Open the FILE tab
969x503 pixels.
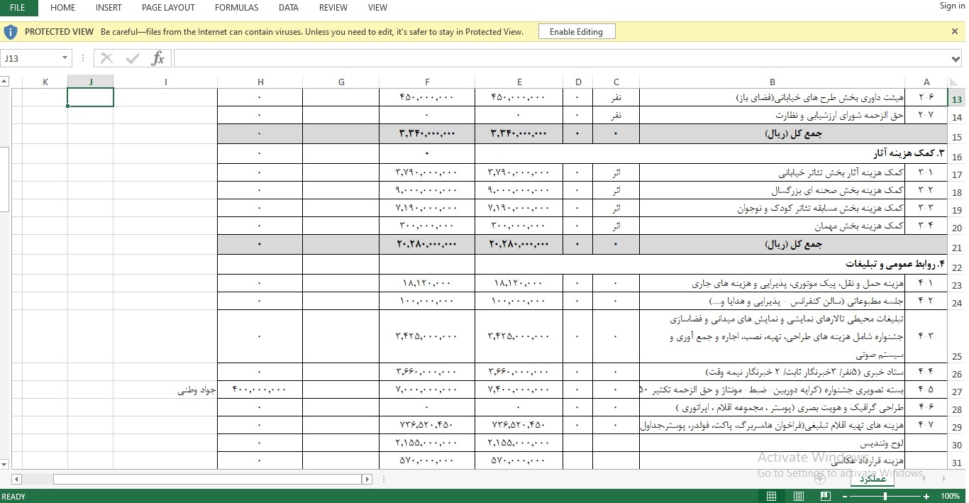(18, 8)
